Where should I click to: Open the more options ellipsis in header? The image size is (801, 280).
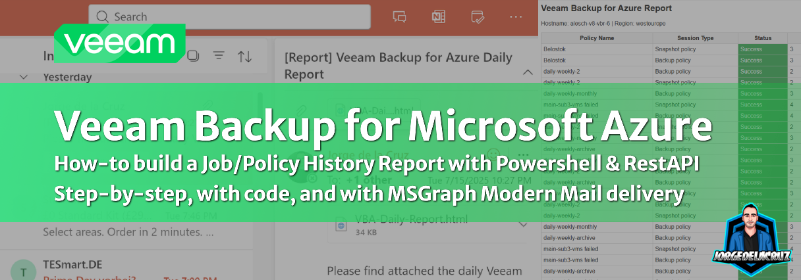pos(516,17)
